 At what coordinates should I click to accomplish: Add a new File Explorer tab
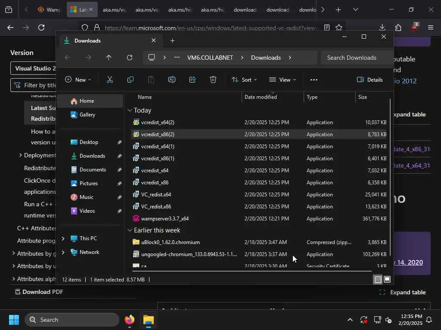tap(172, 41)
